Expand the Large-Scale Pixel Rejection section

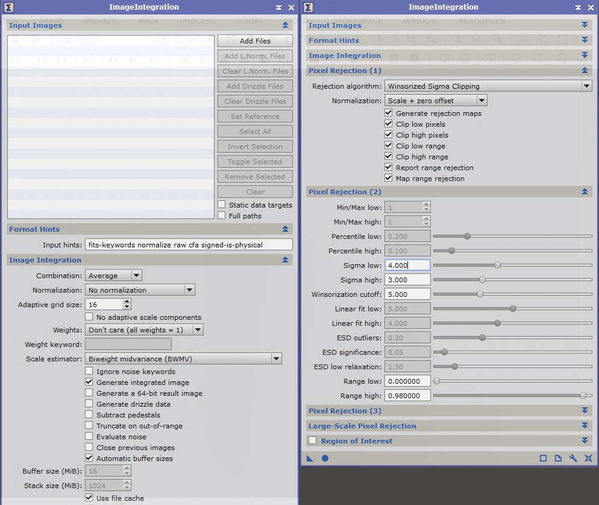pyautogui.click(x=584, y=426)
